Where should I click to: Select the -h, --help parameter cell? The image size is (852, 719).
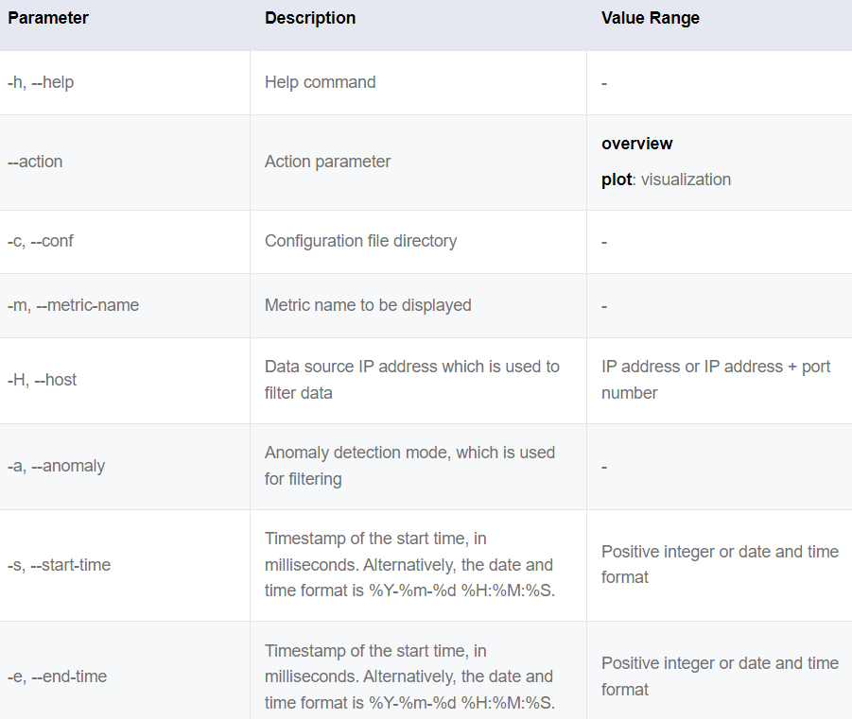[x=41, y=82]
